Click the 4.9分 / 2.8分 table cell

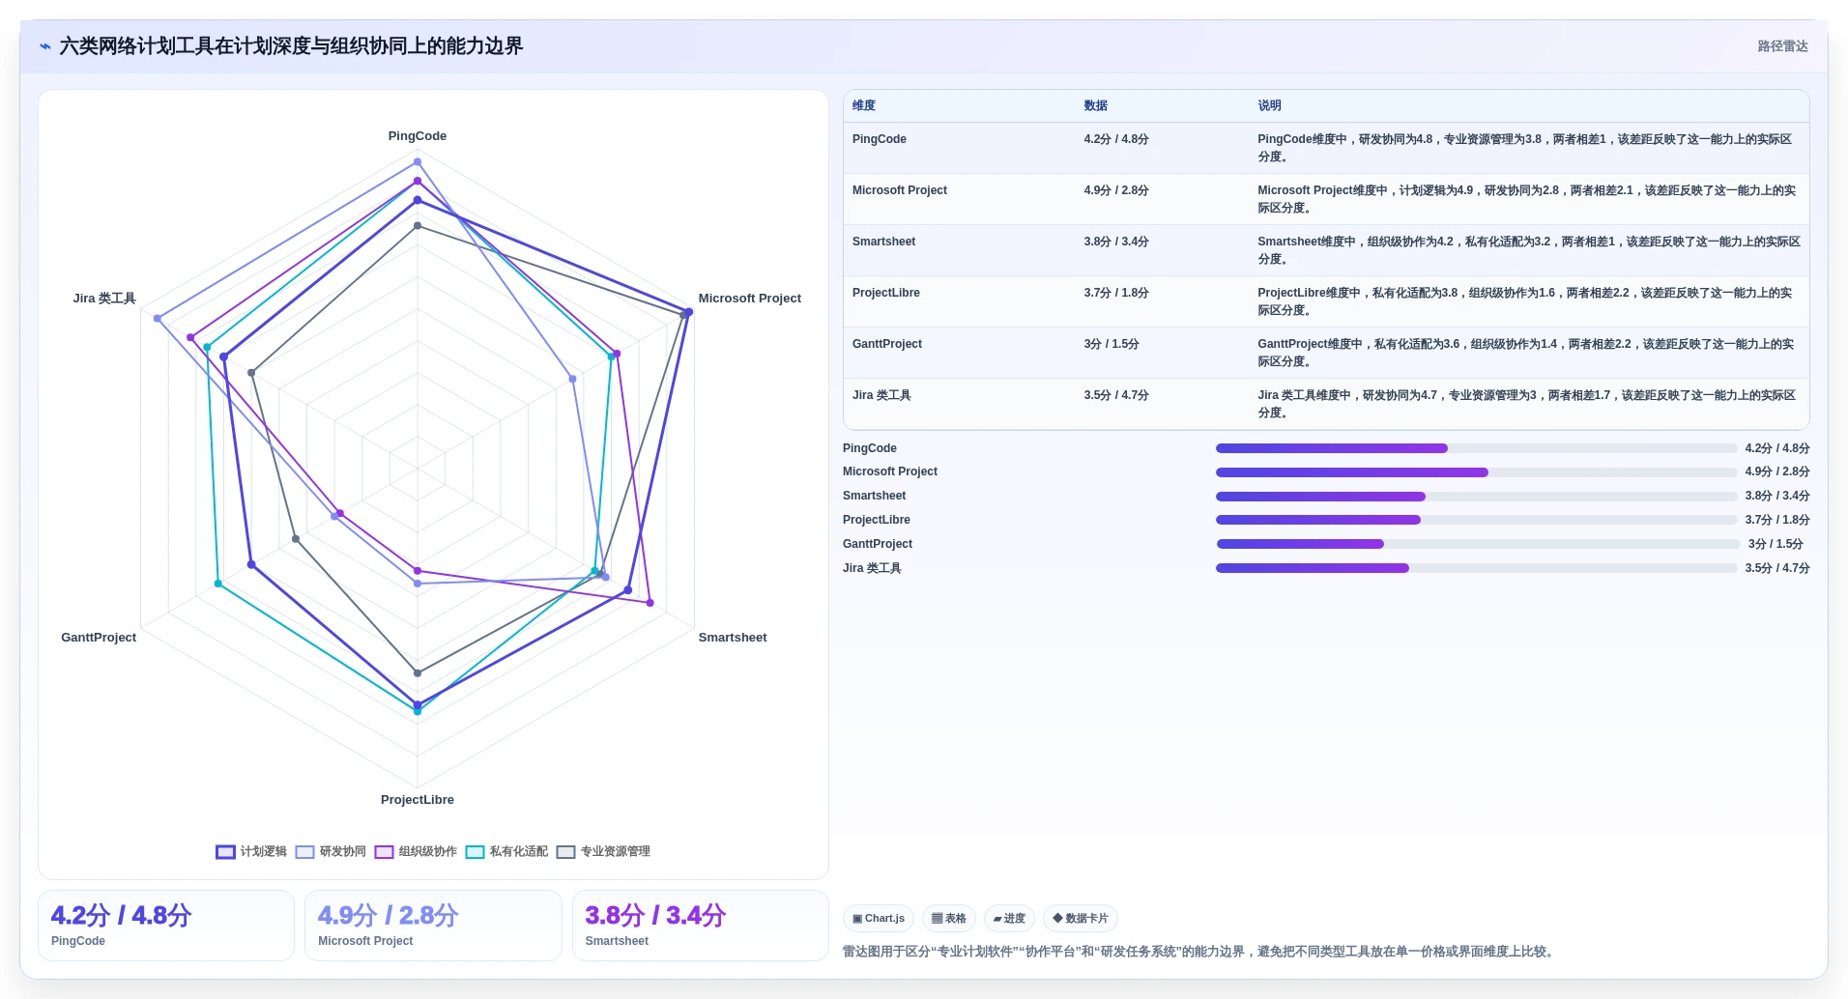click(x=1116, y=190)
